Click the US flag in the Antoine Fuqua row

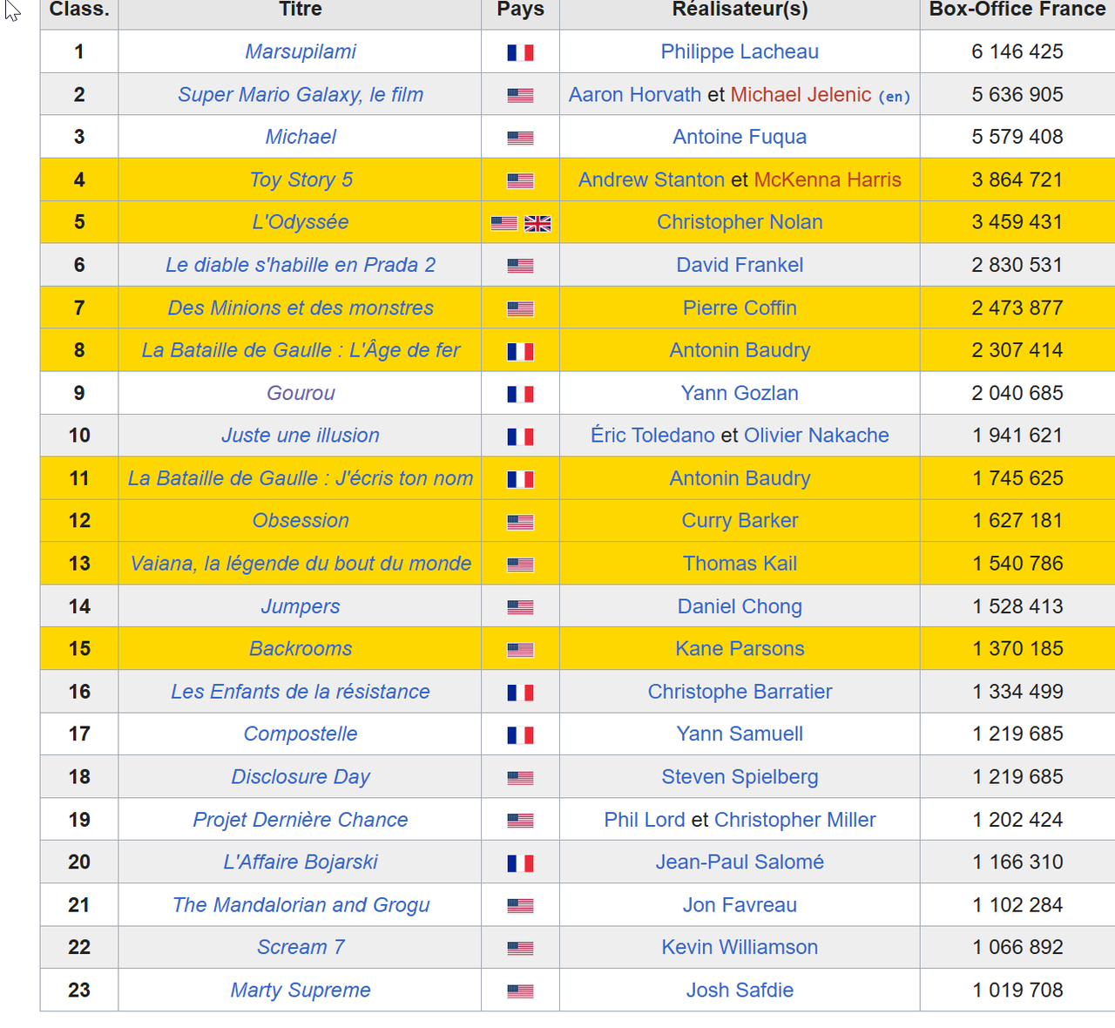click(520, 139)
